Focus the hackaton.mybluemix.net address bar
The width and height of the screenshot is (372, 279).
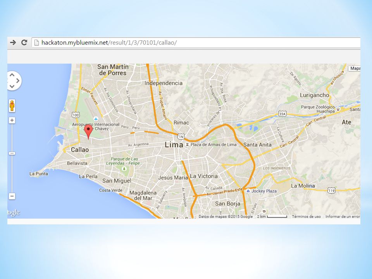[196, 43]
